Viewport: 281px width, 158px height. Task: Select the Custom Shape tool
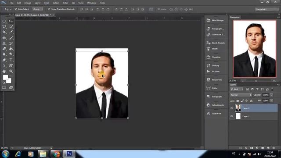(11, 65)
